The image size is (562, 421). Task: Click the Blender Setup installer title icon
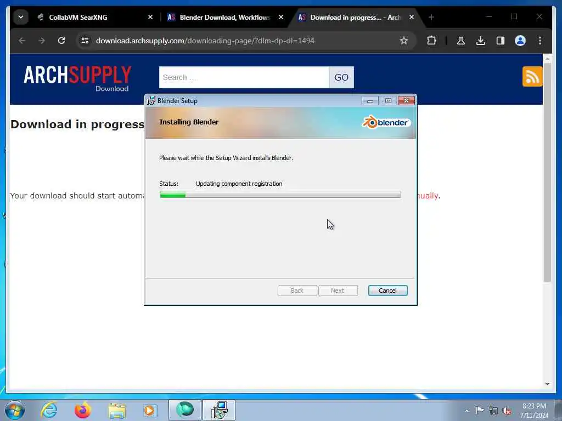coord(151,101)
